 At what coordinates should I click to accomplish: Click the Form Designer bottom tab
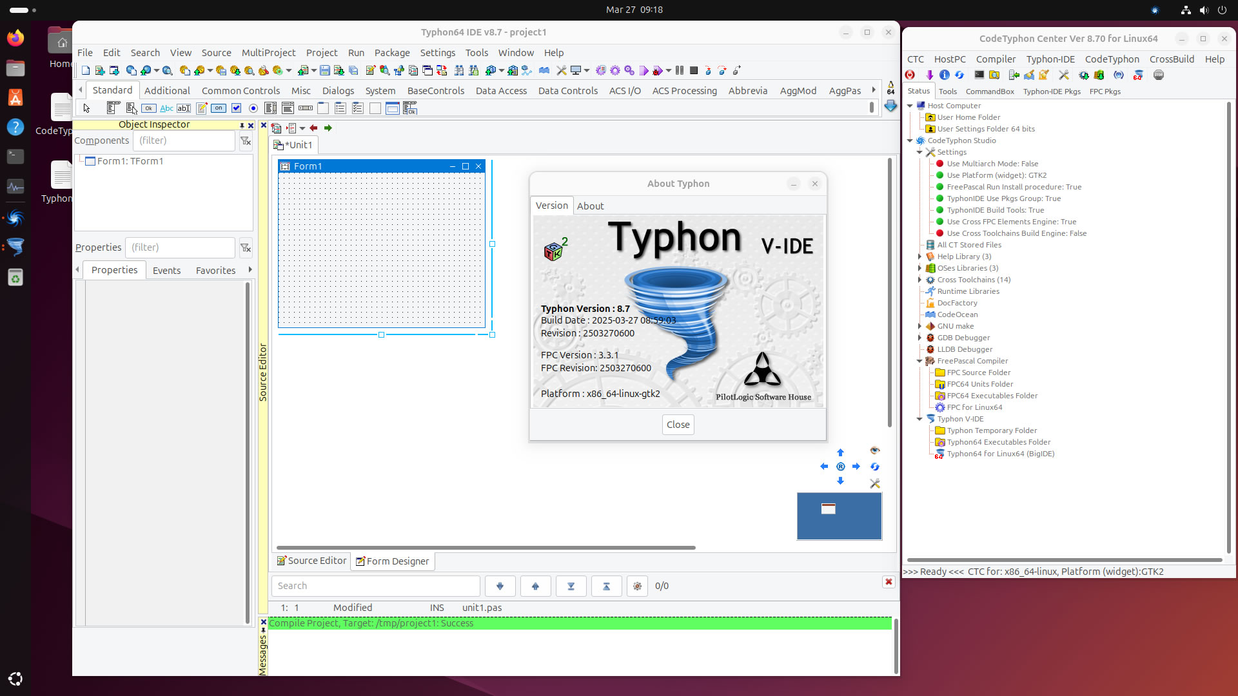[392, 561]
